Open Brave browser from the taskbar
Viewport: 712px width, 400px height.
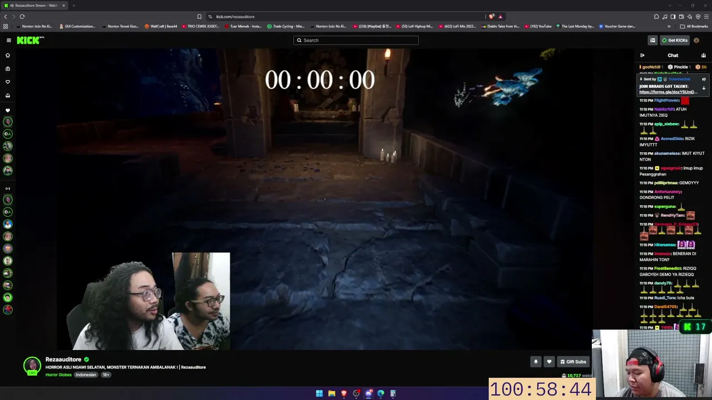pos(344,393)
